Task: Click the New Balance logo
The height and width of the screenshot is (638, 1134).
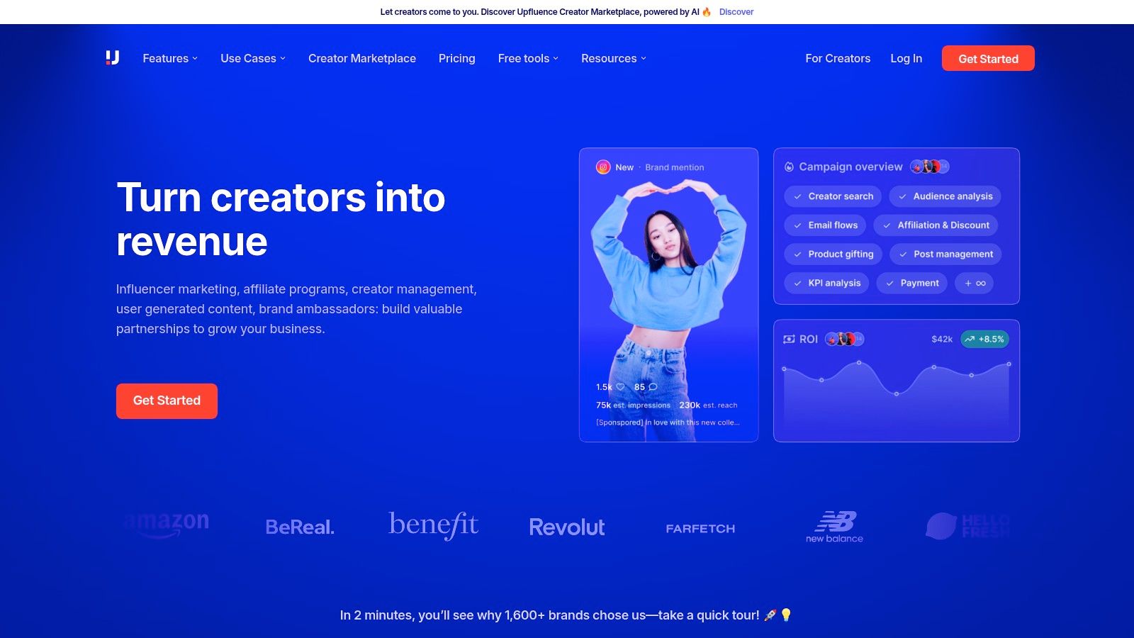Action: point(834,527)
